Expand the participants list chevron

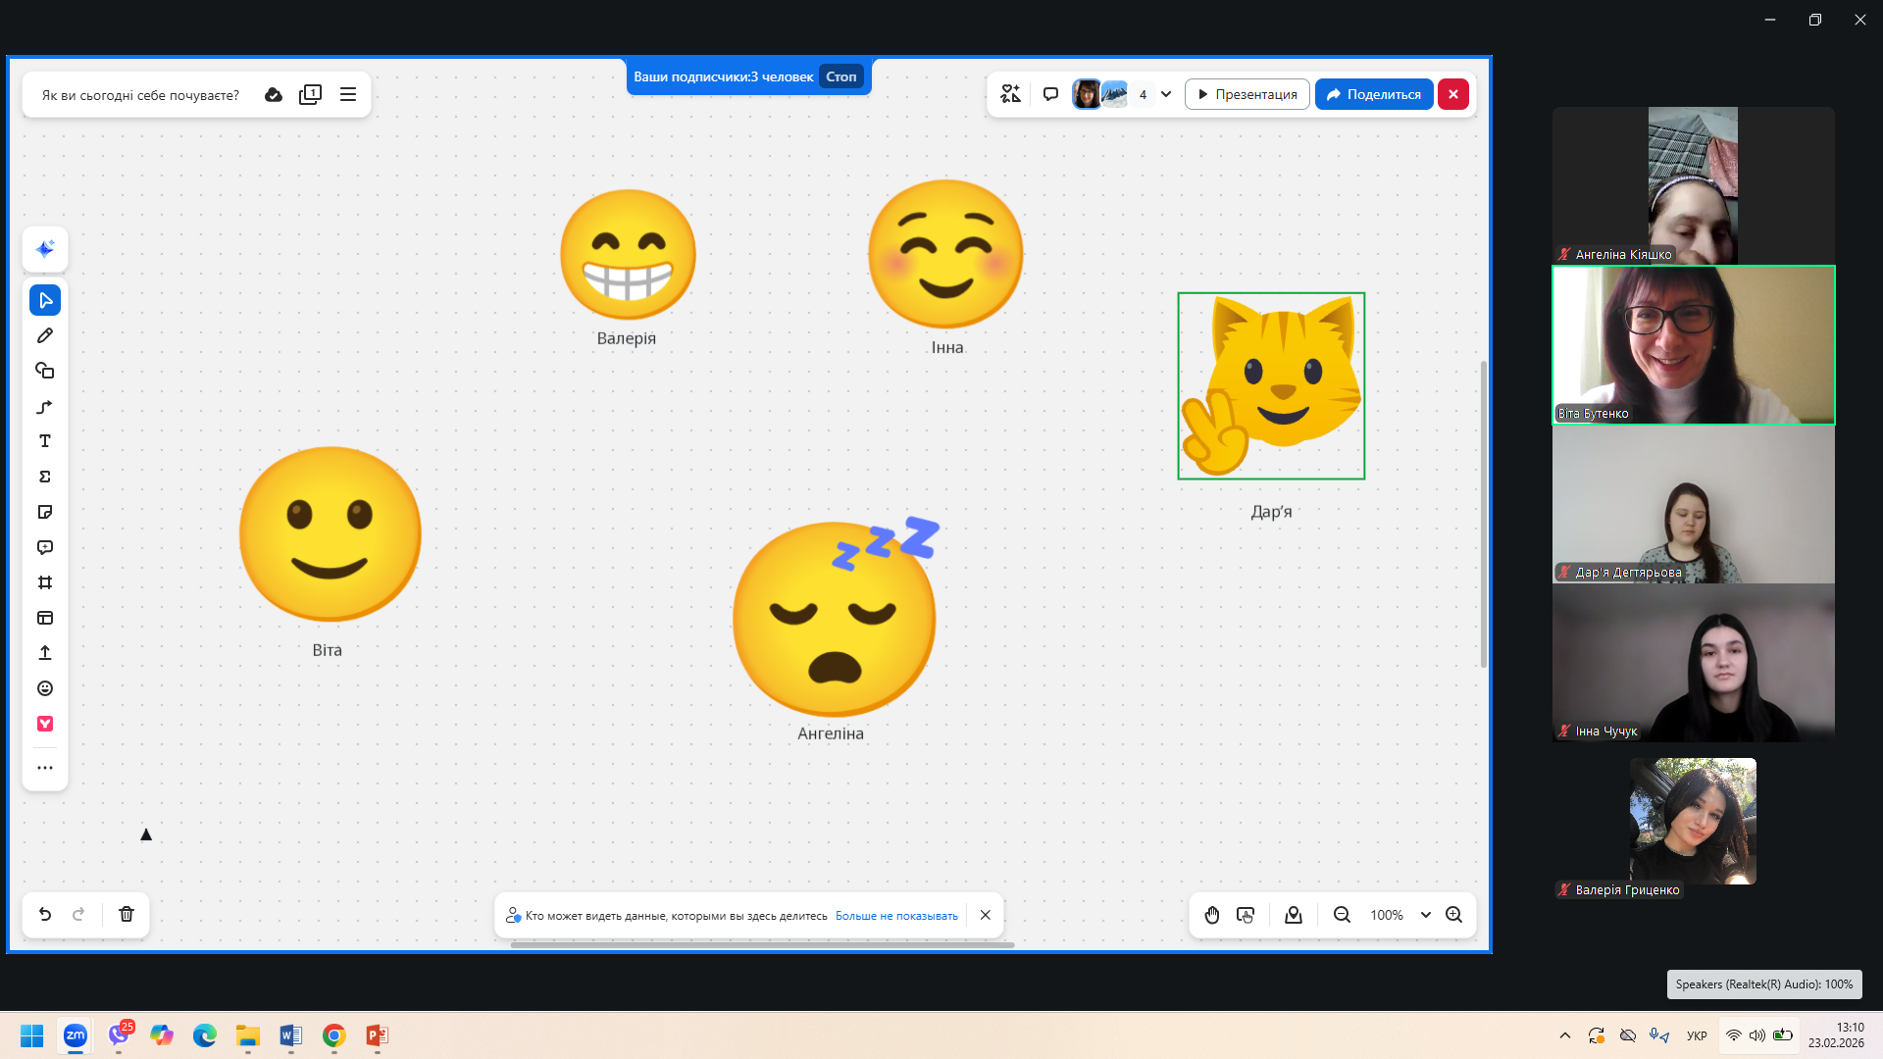click(x=1166, y=94)
